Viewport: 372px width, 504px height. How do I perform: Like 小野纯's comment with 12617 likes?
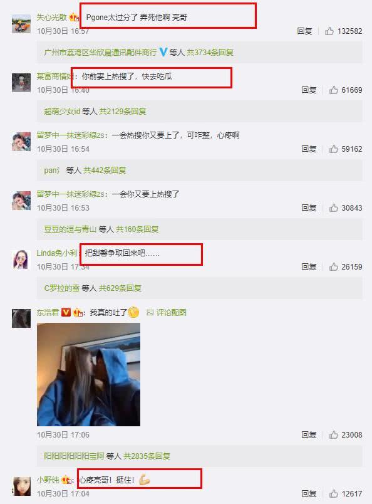click(x=333, y=494)
